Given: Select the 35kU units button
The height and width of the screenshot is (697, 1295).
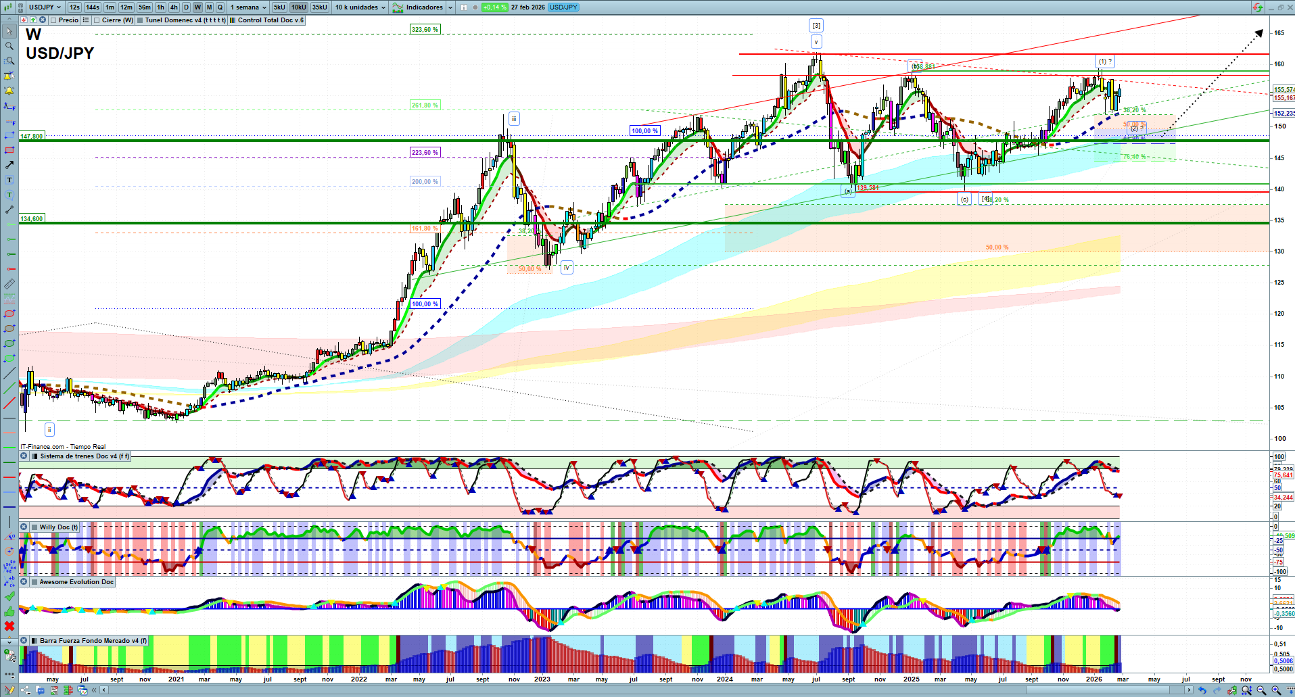Looking at the screenshot, I should coord(320,7).
